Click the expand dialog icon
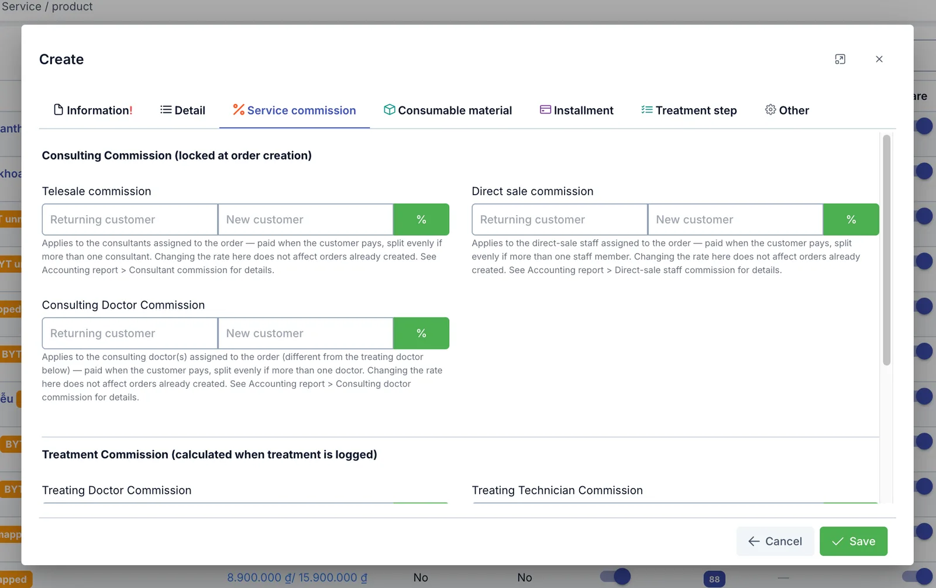 click(x=840, y=59)
